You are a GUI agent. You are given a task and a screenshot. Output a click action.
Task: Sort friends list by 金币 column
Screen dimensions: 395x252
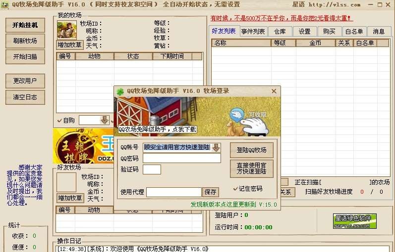[x=316, y=43]
